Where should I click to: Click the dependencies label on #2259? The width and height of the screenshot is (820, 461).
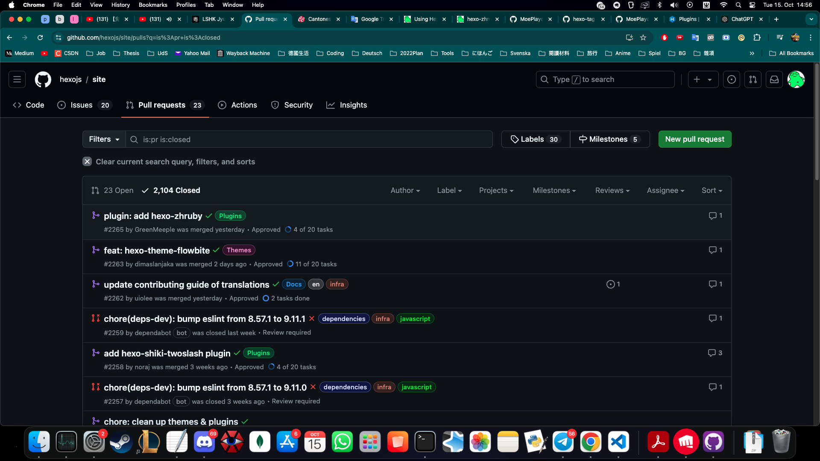(344, 319)
